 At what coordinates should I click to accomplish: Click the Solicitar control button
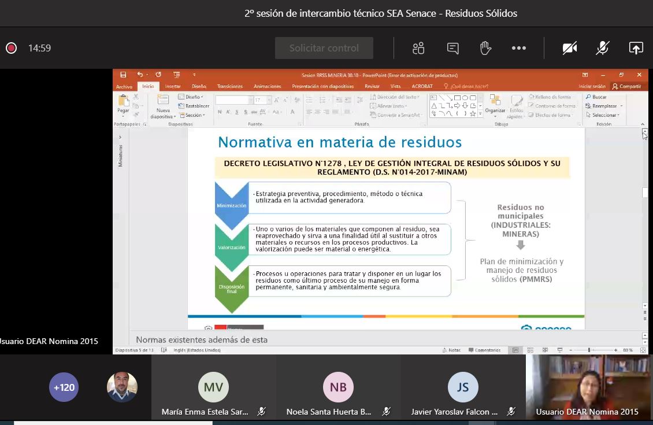[x=324, y=49]
